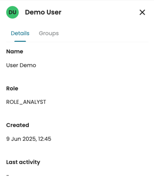This screenshot has width=154, height=184.
Task: Select the User Demo name value
Action: (21, 65)
